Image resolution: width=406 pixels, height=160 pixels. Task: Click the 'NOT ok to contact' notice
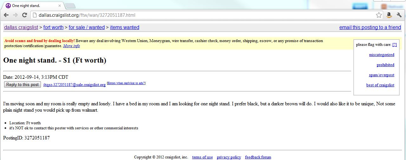(x=74, y=128)
